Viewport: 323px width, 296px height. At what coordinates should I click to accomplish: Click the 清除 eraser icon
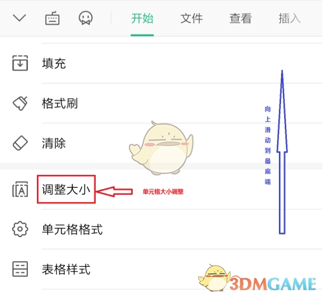tap(20, 143)
